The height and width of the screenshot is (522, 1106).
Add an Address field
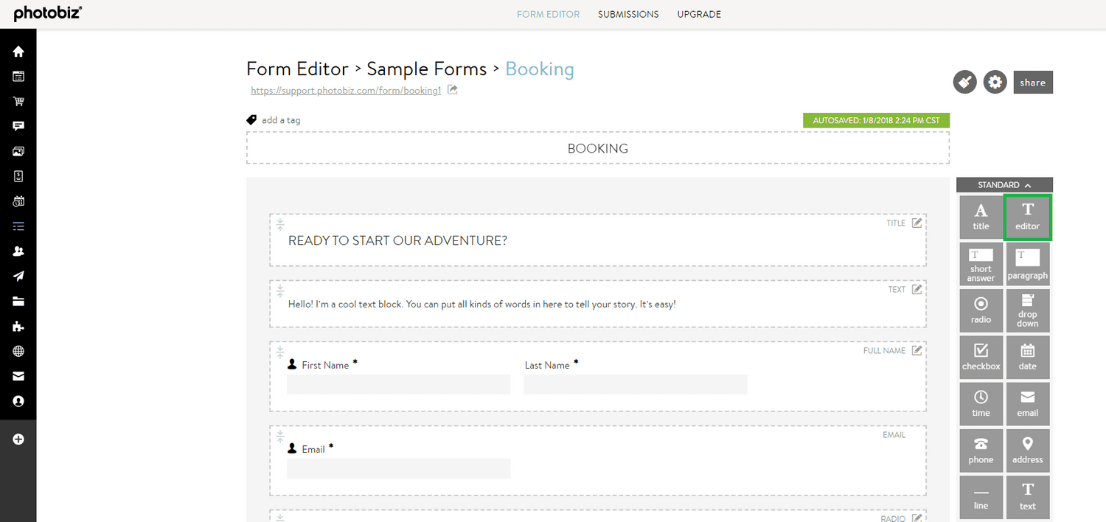pos(1027,450)
